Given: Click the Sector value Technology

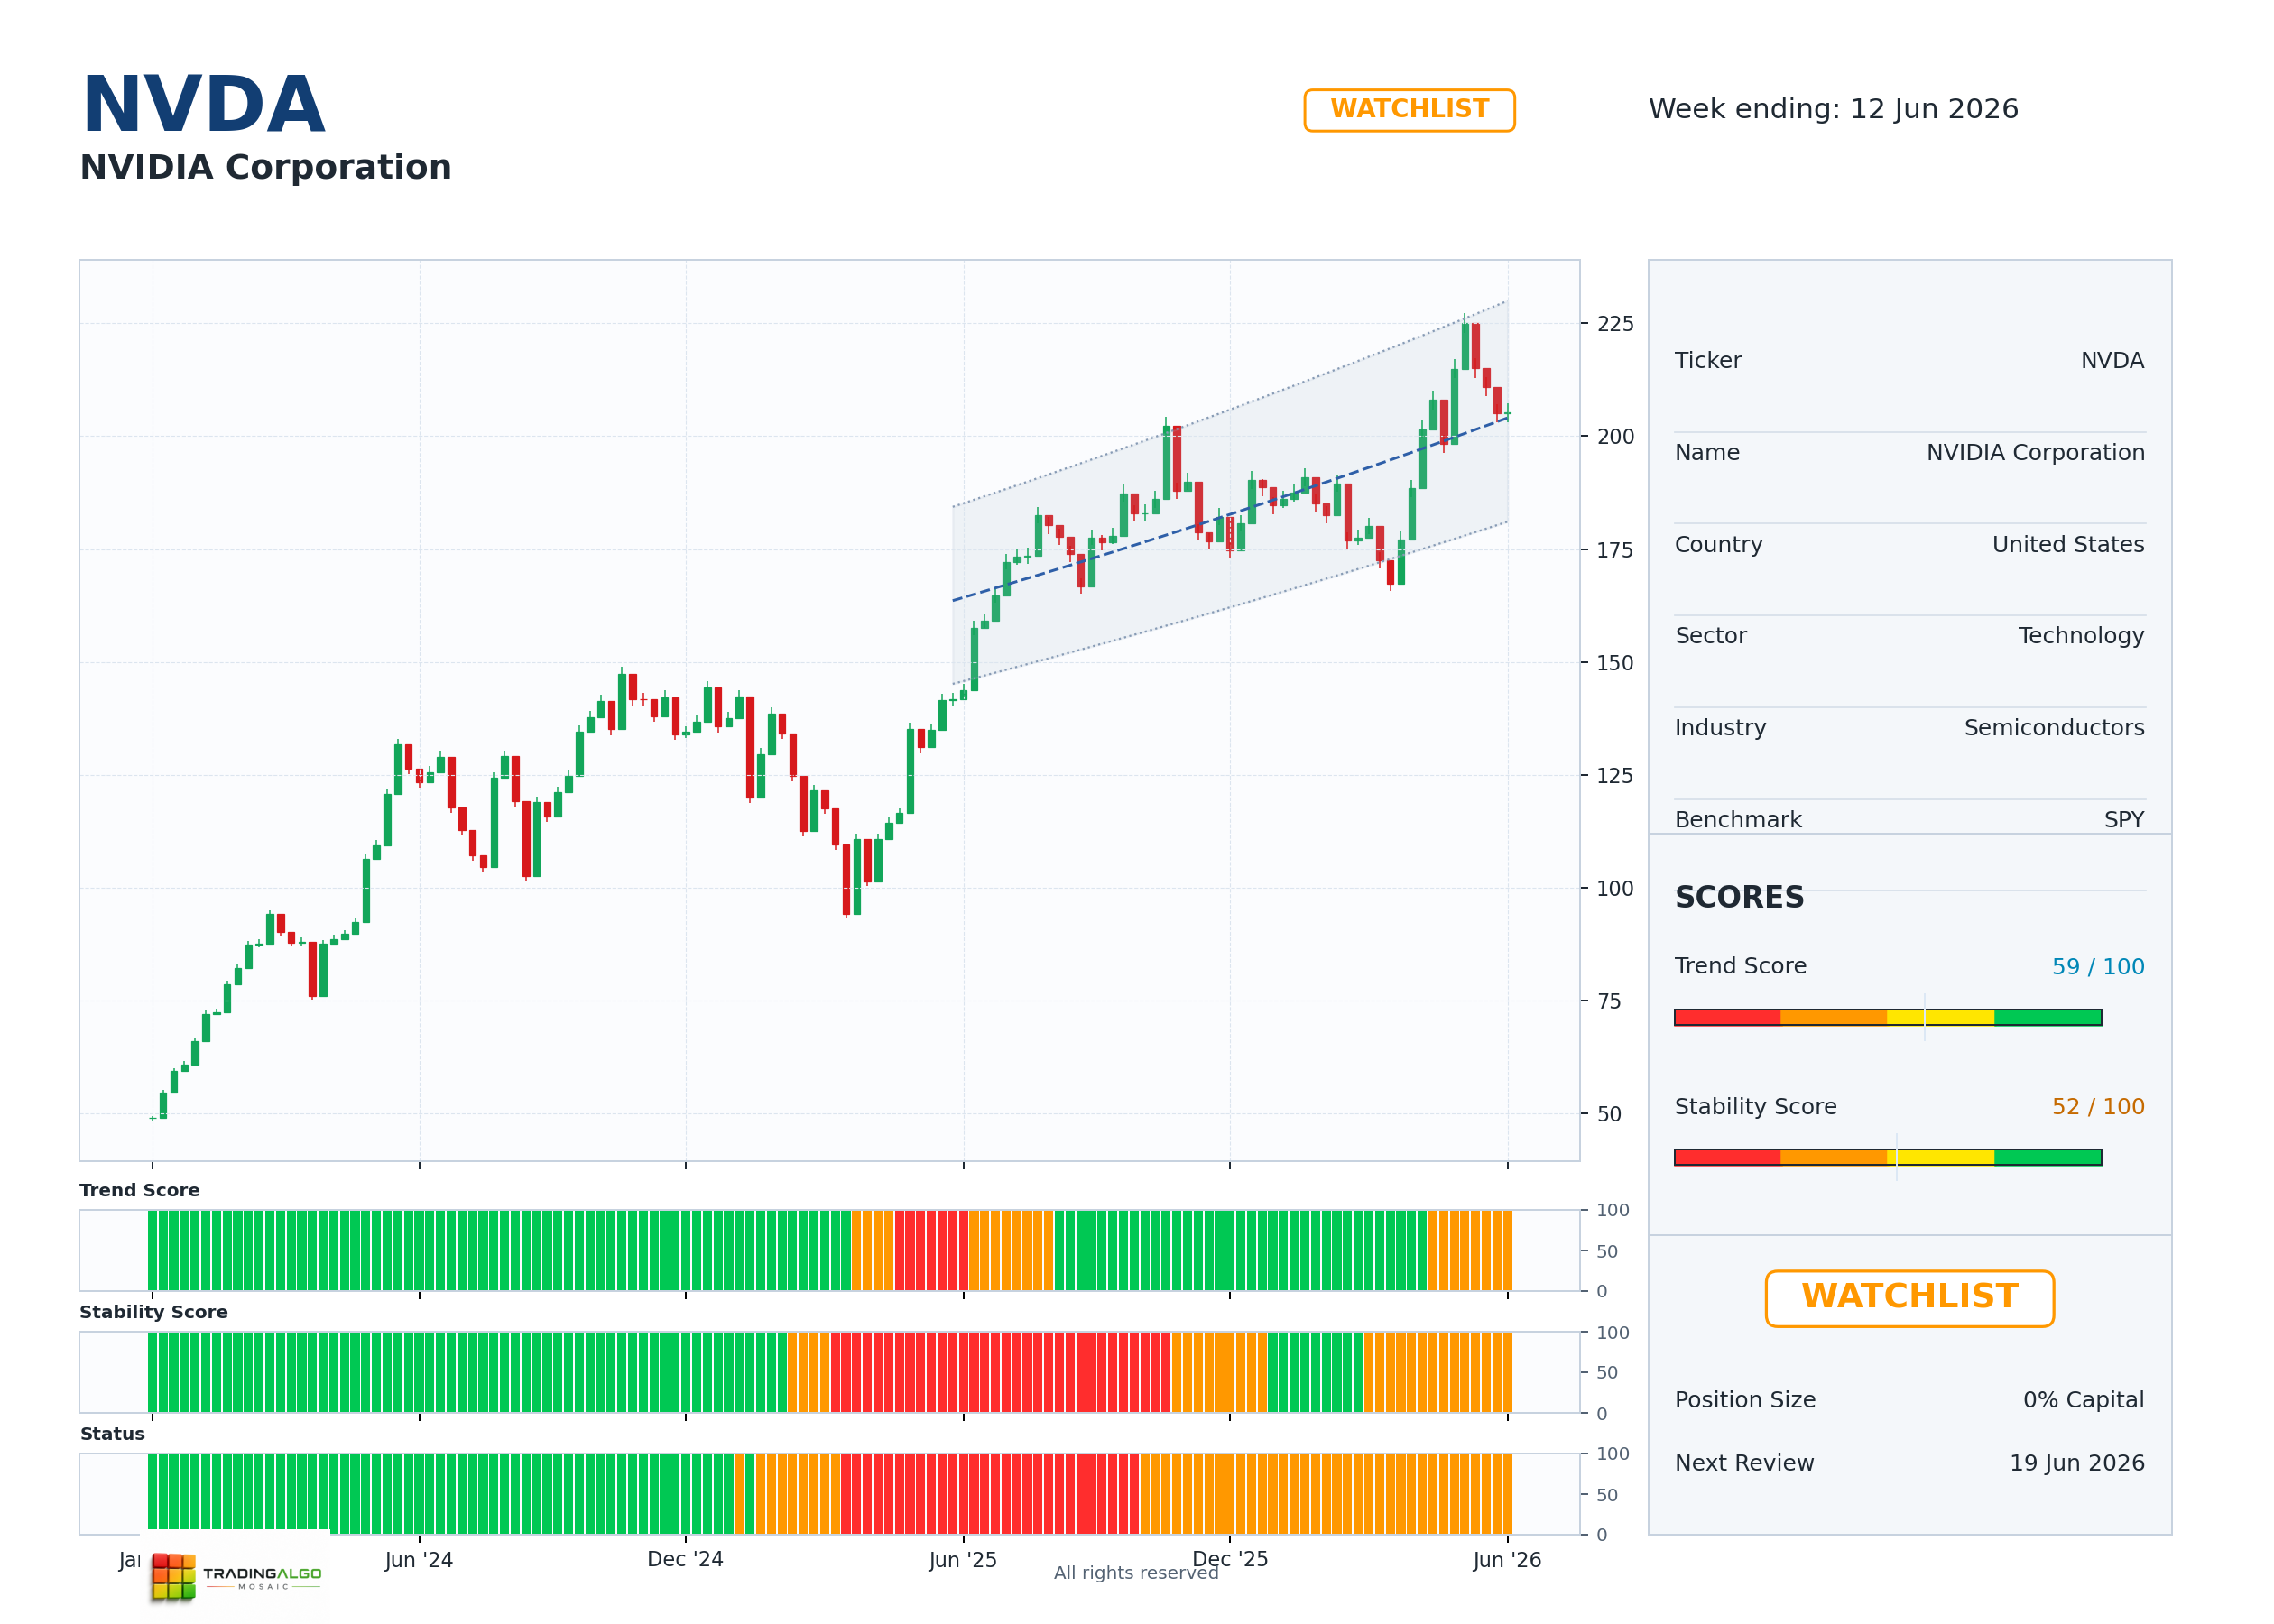Looking at the screenshot, I should pos(2081,636).
